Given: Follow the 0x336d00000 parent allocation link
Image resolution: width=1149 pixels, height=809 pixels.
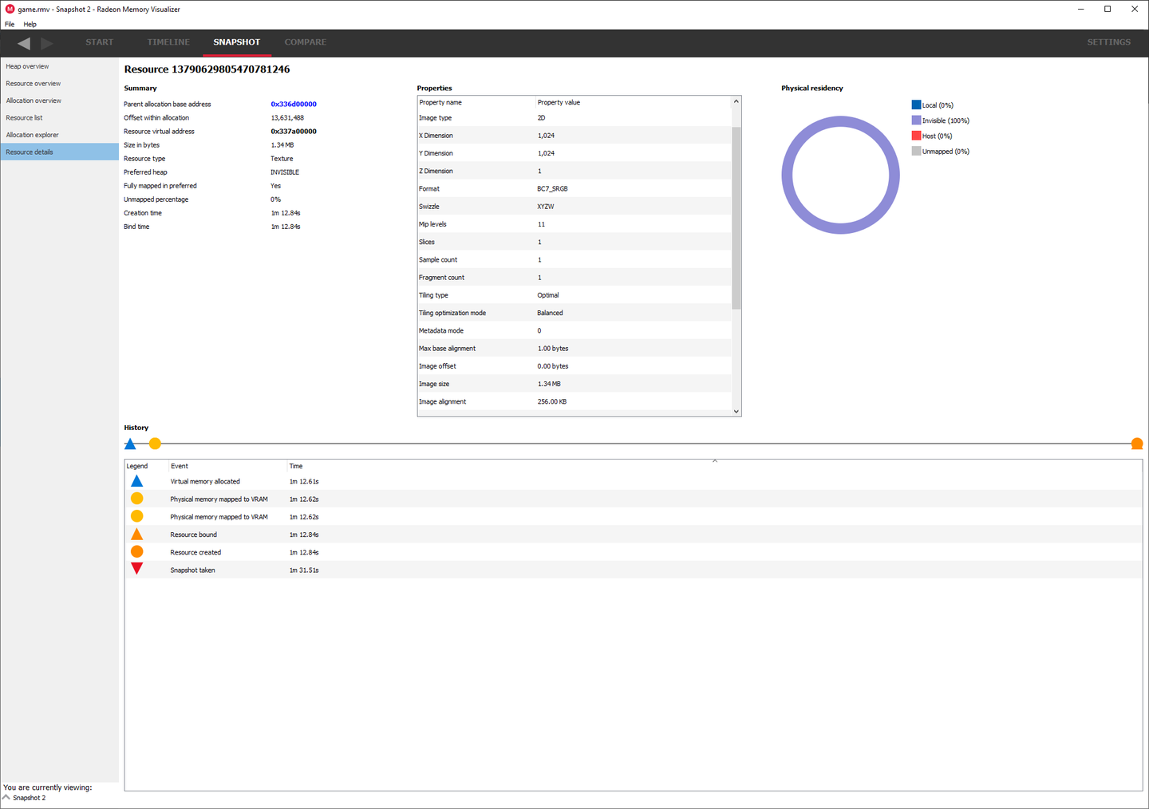Looking at the screenshot, I should point(294,104).
